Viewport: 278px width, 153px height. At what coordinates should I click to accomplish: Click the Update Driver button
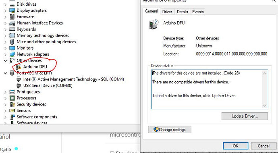245,116
